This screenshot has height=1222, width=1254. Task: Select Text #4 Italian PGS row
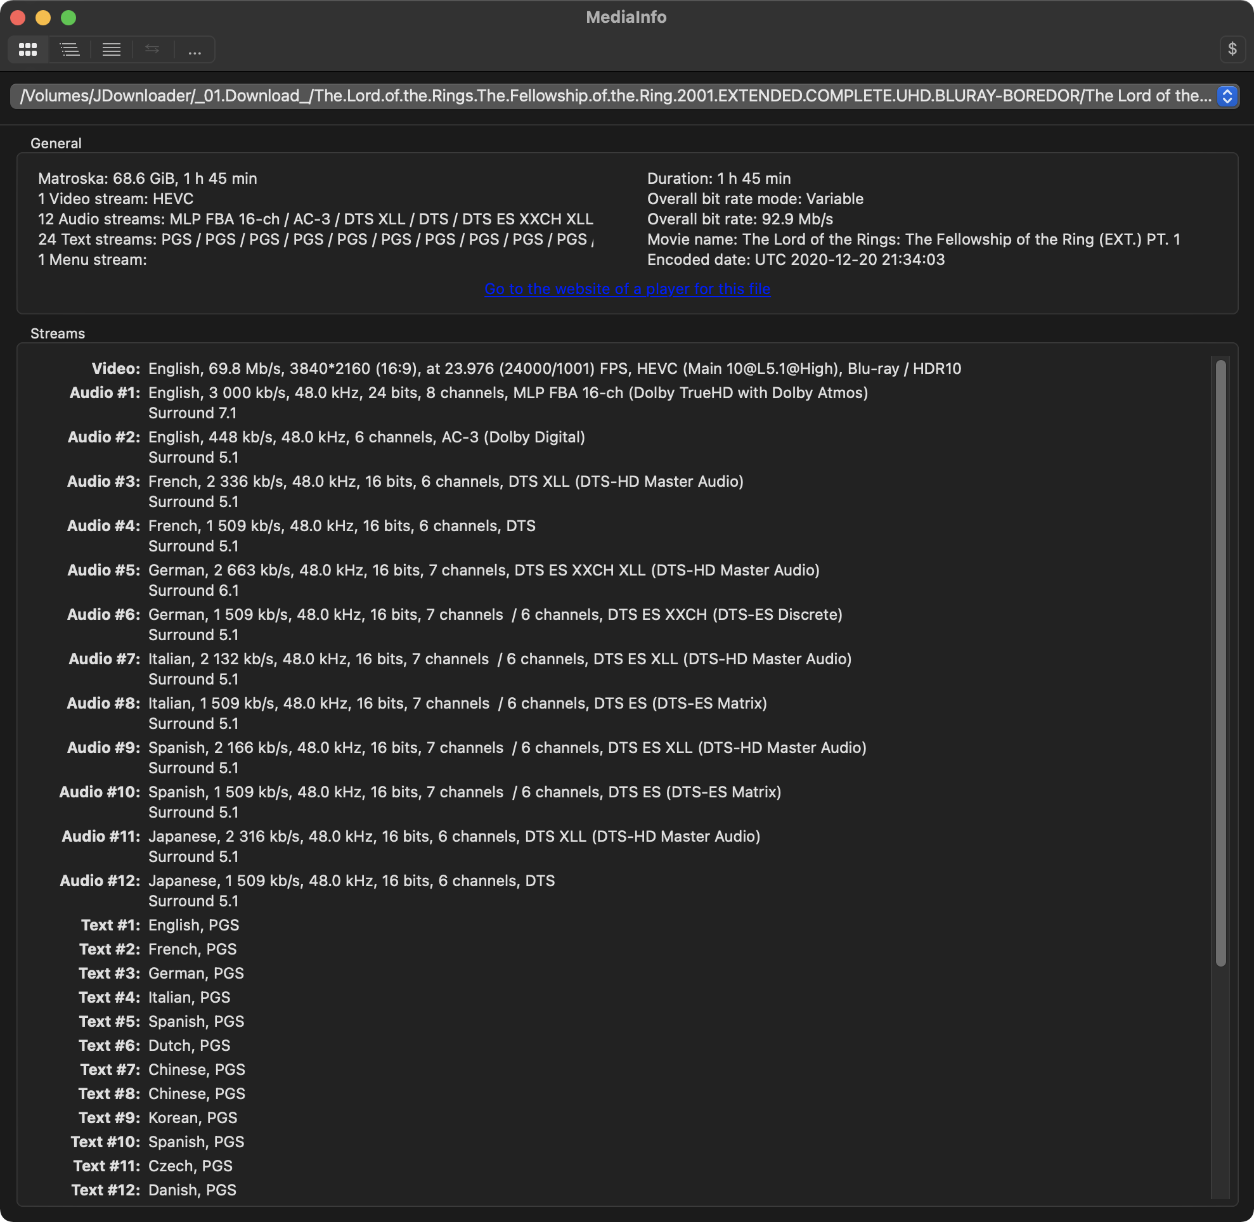click(x=154, y=997)
